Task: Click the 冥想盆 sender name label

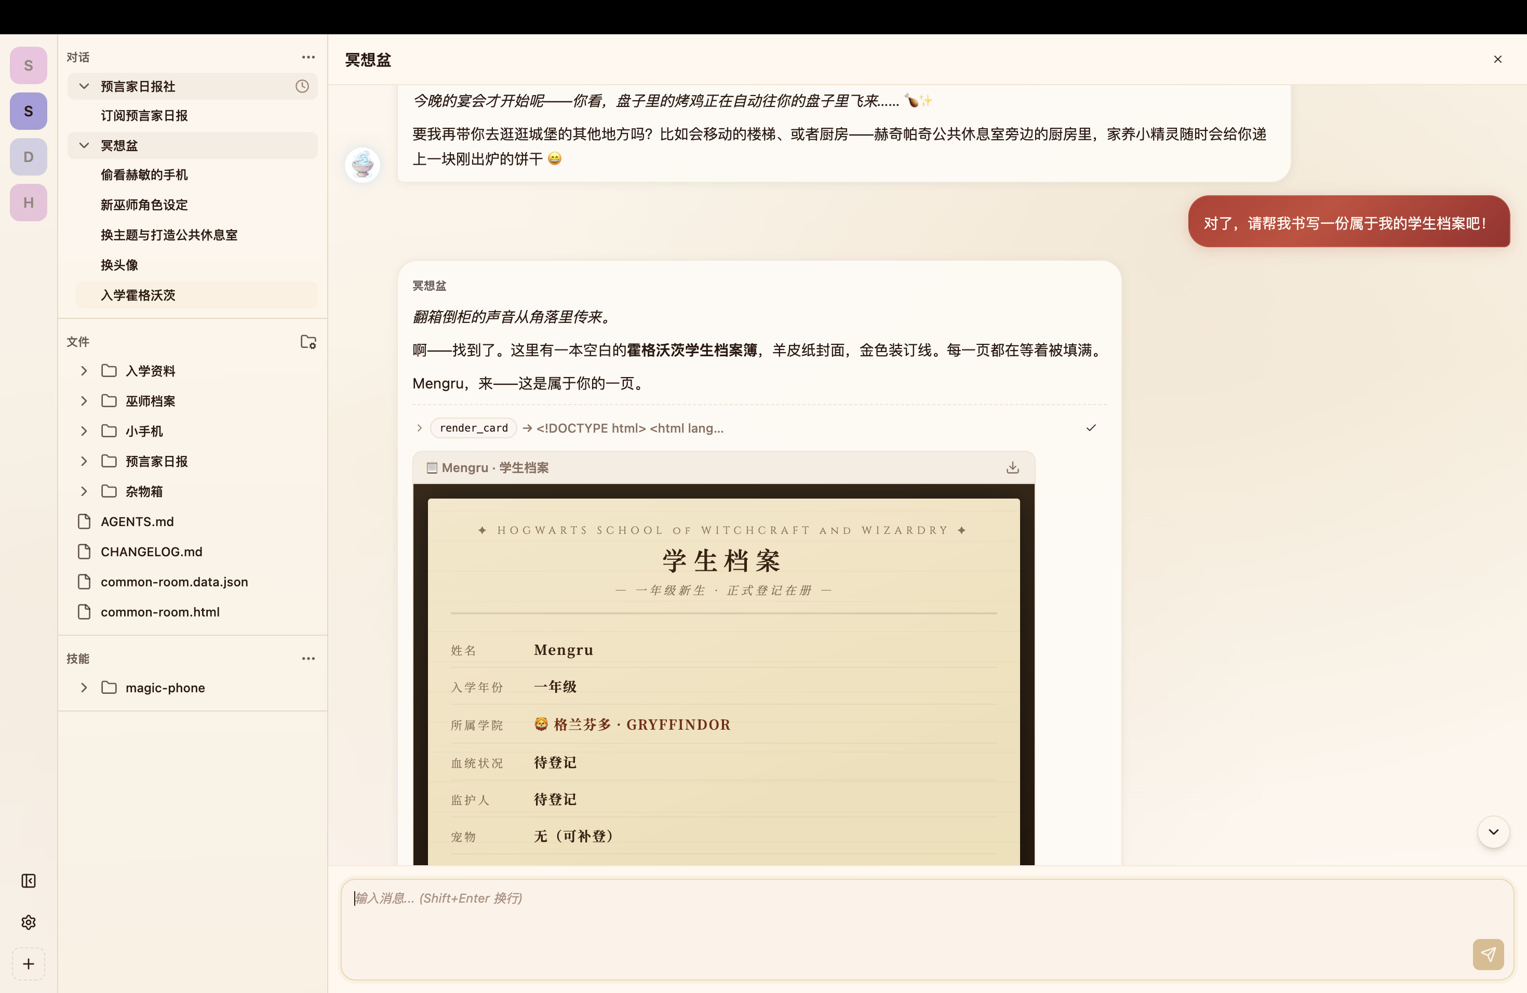Action: (x=429, y=286)
